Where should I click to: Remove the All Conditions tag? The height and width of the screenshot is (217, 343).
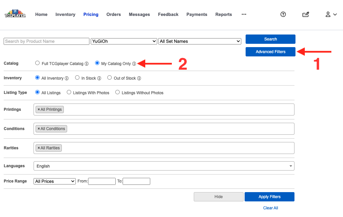click(x=39, y=129)
